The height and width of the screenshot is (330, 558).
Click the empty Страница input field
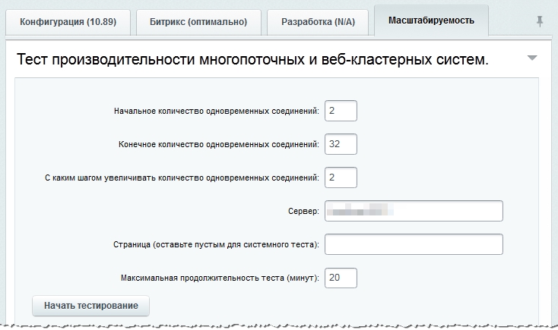click(414, 244)
